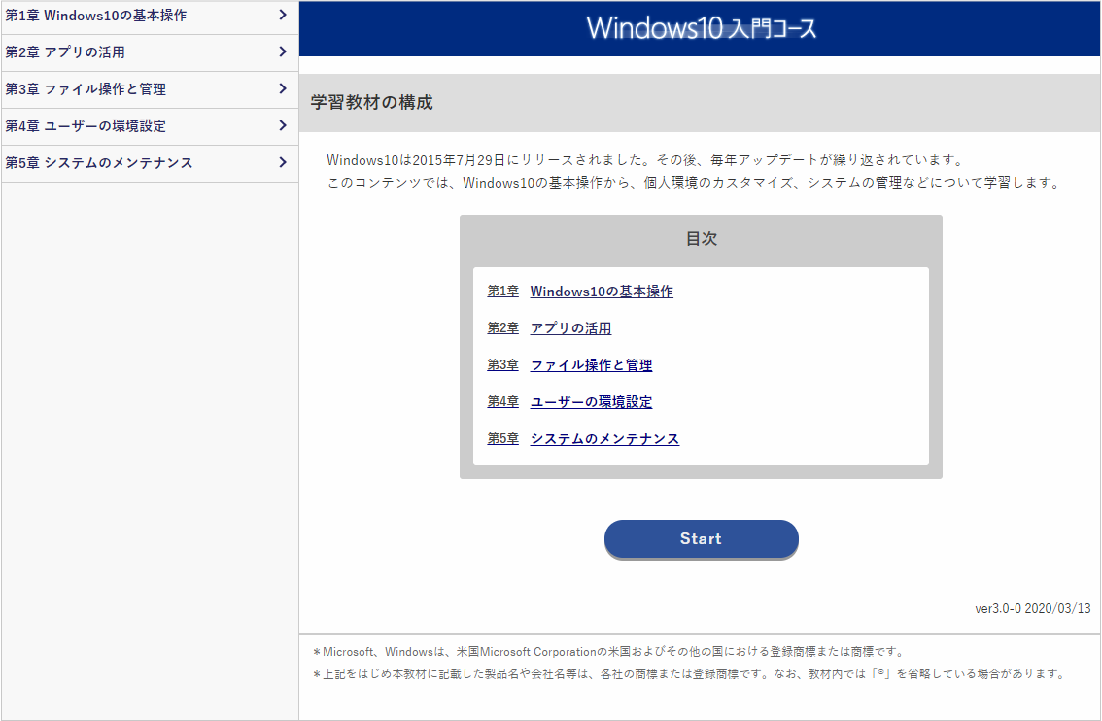Click the ver3.0-0 2020/03/13 version text
Viewport: 1102px width, 721px height.
pos(1032,608)
